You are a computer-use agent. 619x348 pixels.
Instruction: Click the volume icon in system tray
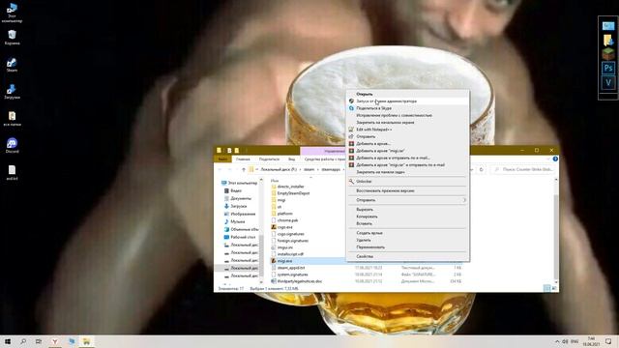pos(565,341)
